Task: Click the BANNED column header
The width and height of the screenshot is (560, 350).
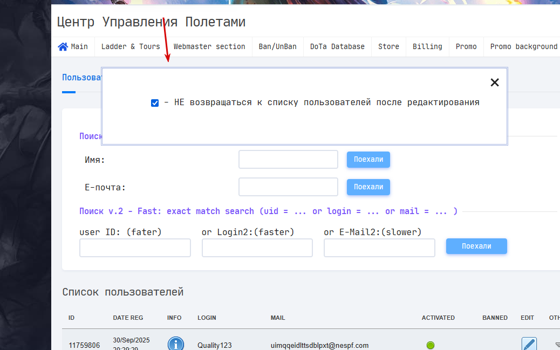Action: (495, 318)
